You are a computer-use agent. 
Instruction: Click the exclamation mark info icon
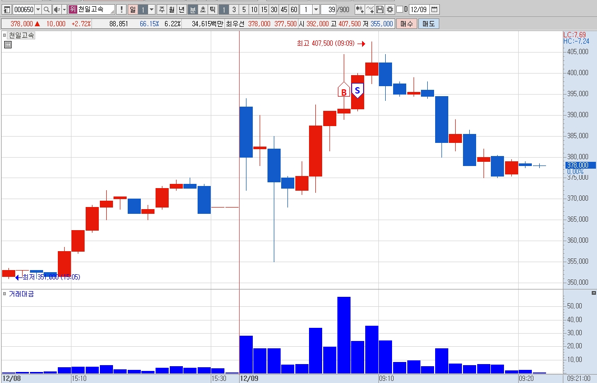pyautogui.click(x=121, y=9)
